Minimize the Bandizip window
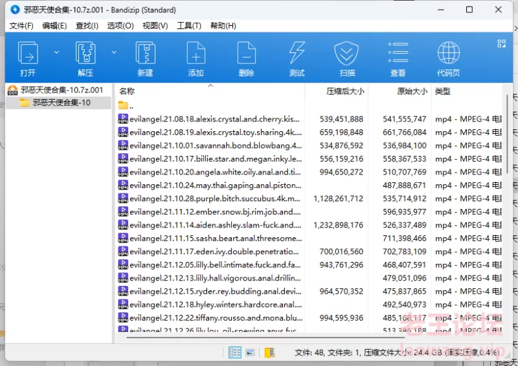518x366 pixels. click(441, 10)
